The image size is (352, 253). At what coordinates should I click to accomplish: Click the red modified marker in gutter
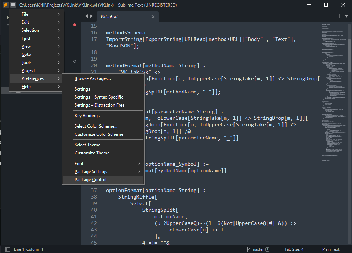75,25
